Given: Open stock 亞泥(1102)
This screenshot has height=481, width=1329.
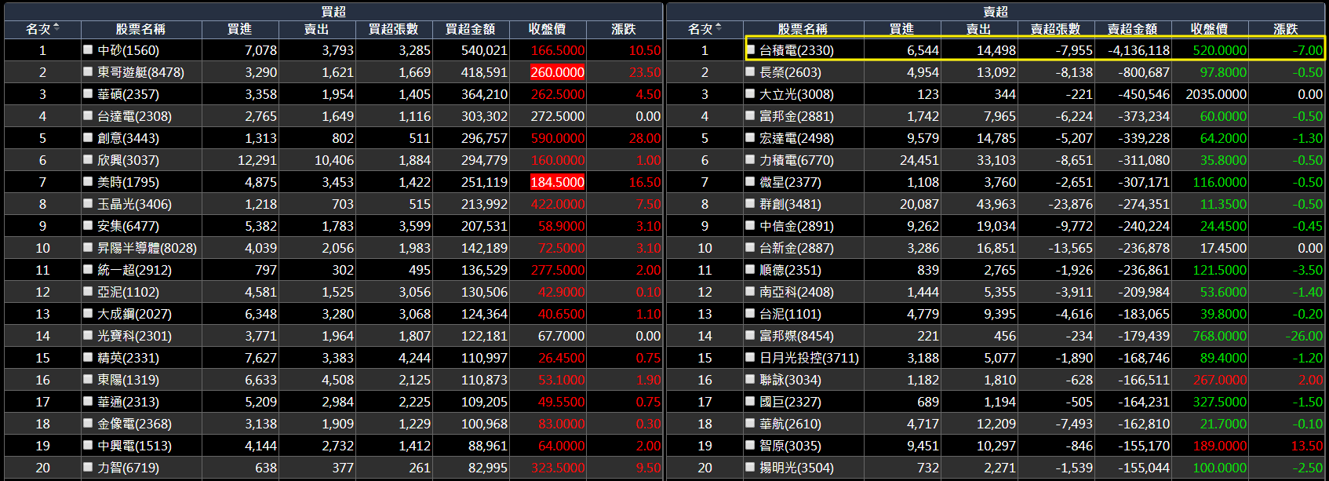Looking at the screenshot, I should point(128,292).
